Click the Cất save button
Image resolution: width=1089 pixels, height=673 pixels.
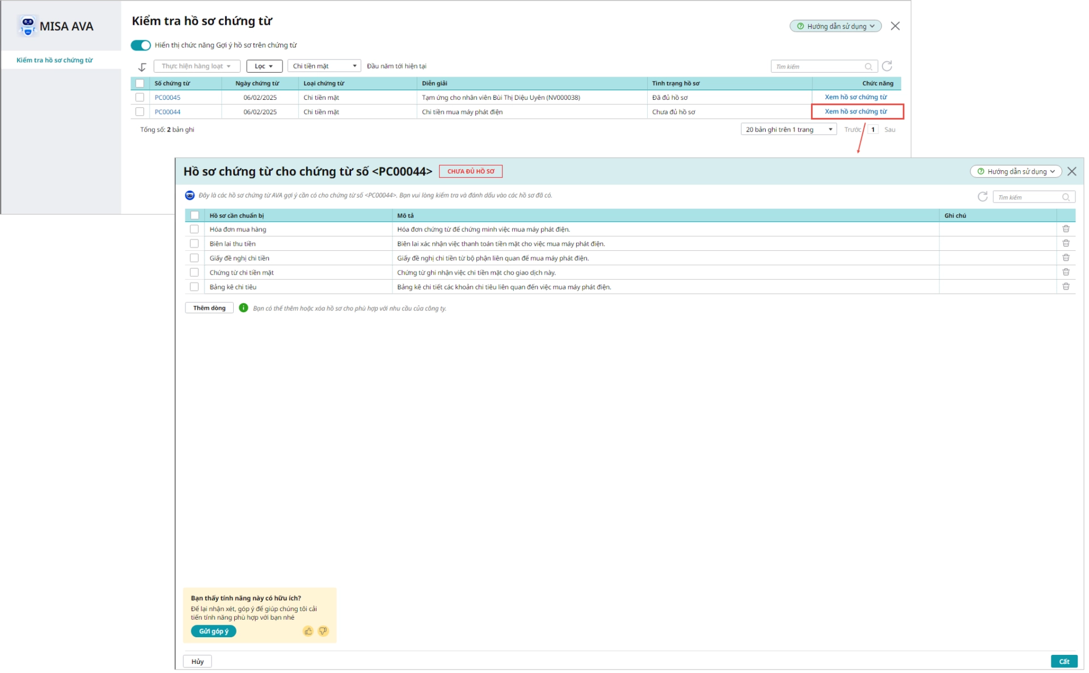point(1064,662)
